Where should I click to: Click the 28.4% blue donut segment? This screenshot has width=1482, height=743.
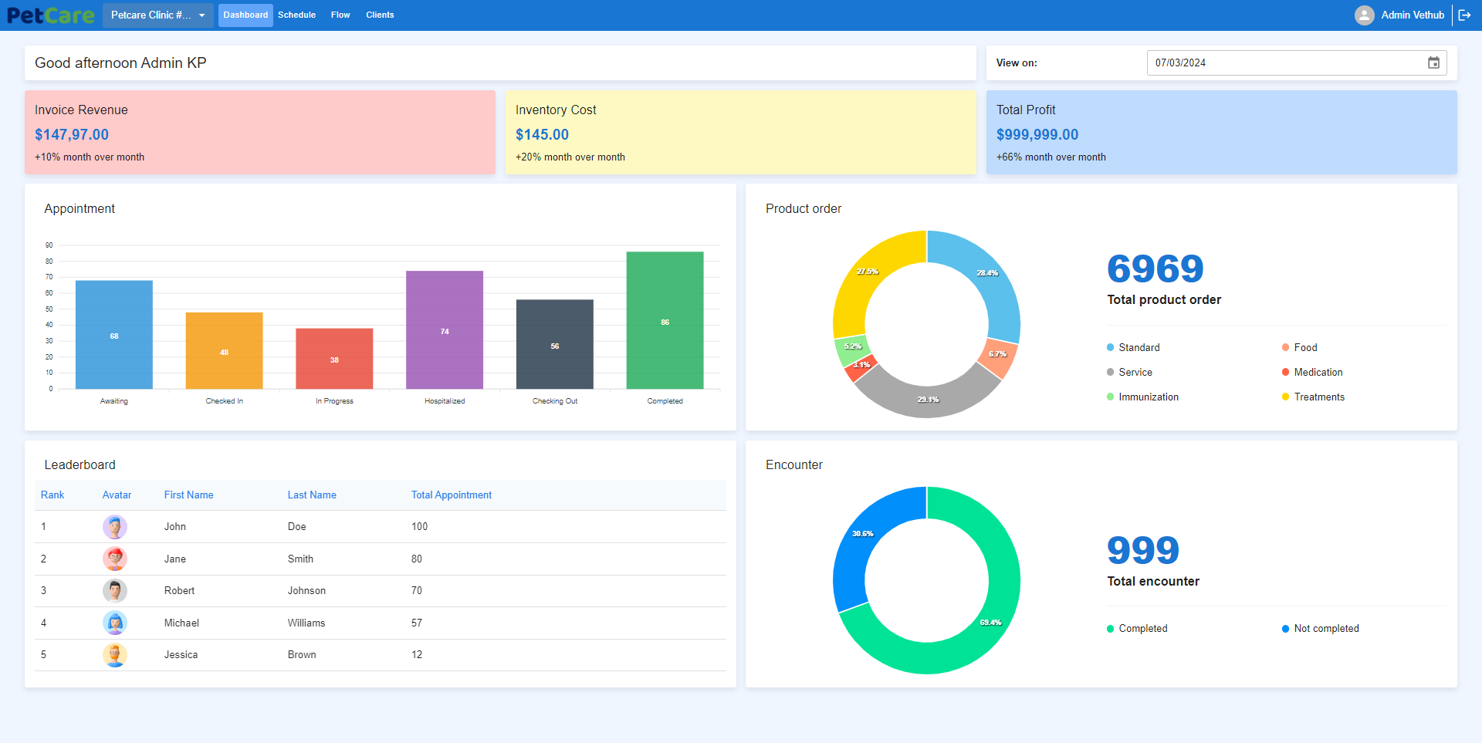click(987, 273)
